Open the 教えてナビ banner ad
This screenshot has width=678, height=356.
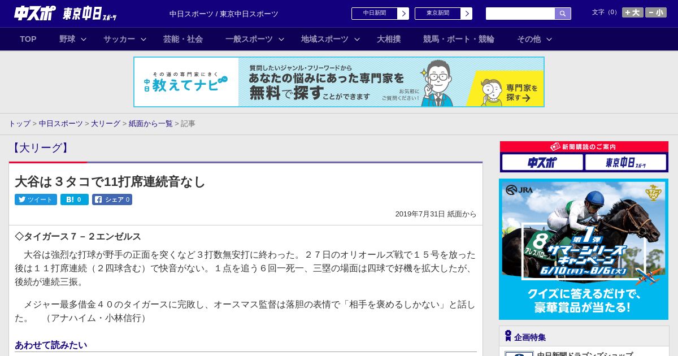(339, 82)
